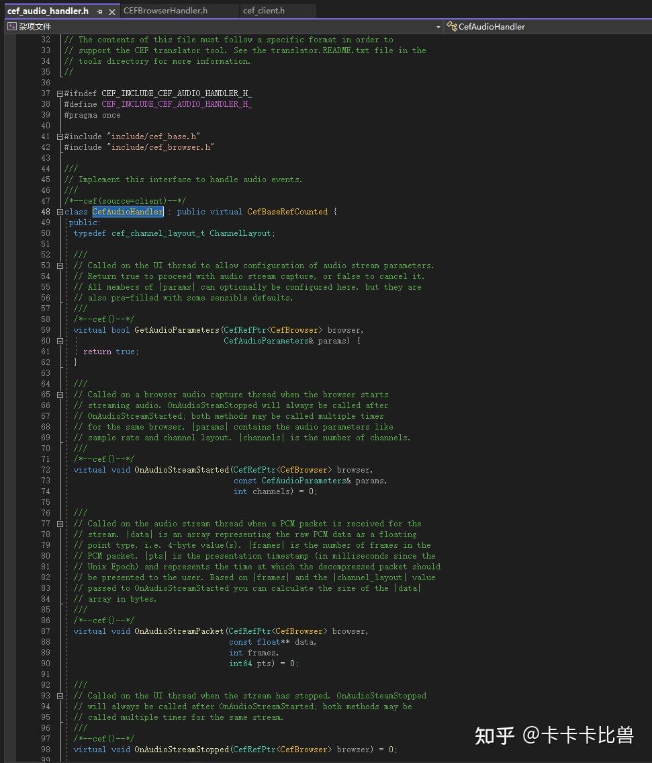Viewport: 652px width, 763px height.
Task: Click line number 72 in the gutter
Action: click(46, 470)
